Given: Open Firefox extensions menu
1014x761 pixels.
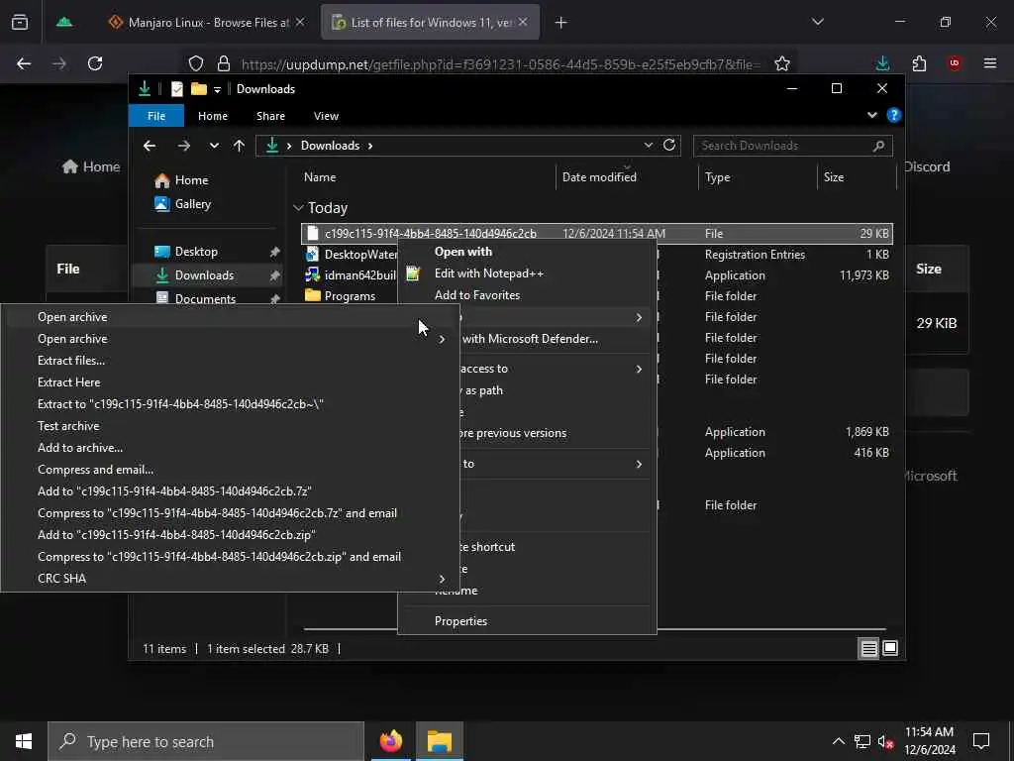Looking at the screenshot, I should click(x=919, y=63).
